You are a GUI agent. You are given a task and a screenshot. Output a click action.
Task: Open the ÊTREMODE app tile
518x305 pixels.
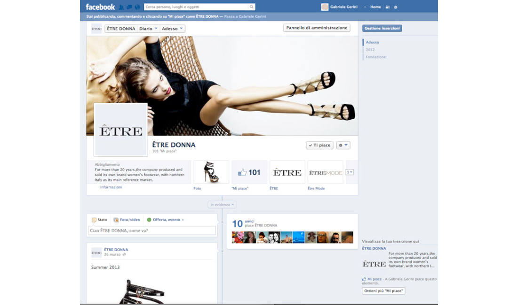(x=326, y=172)
